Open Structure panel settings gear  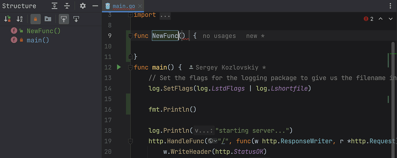[x=83, y=6]
